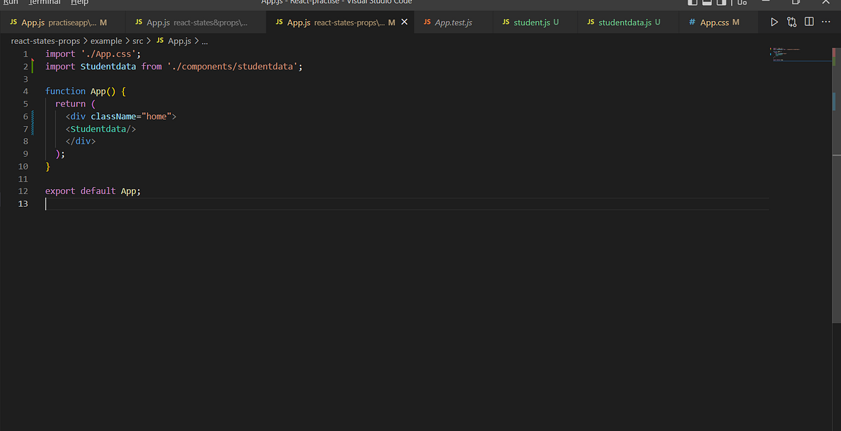Select the example breadcrumb link

click(107, 41)
